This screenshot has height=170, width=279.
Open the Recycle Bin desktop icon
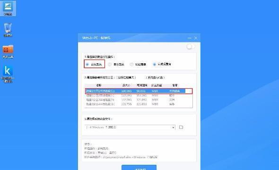click(8, 30)
